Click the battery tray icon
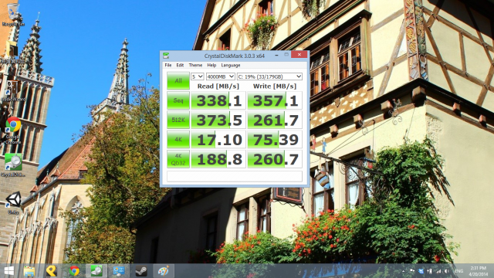Viewport: 494px width, 278px height. [x=429, y=271]
